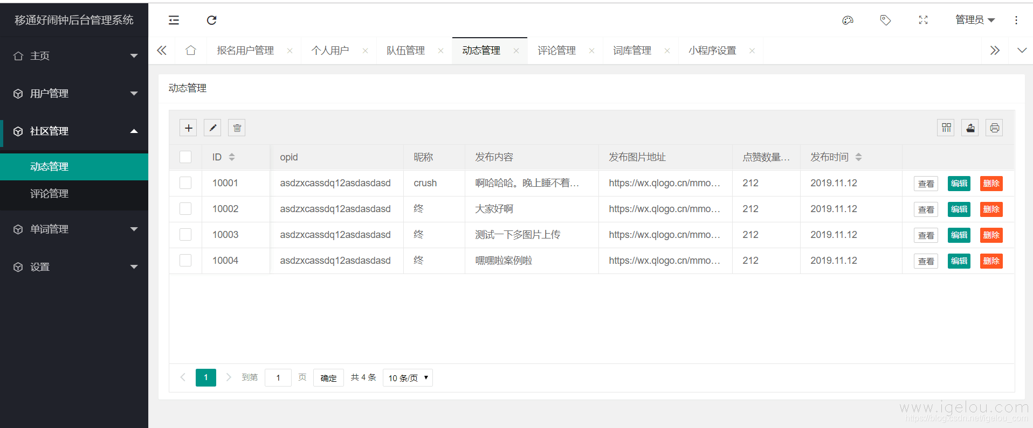Screen dimensions: 1033x428
Task: Open the theme palette icon
Action: [848, 20]
